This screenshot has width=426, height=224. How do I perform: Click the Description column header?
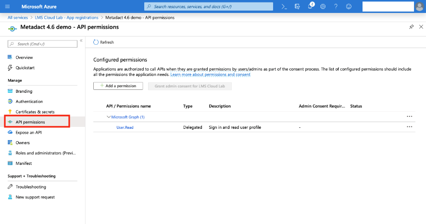pyautogui.click(x=220, y=106)
